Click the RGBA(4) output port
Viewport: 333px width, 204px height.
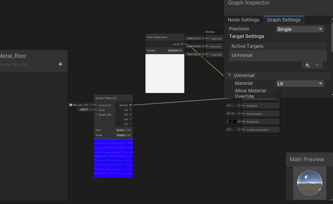(131, 105)
